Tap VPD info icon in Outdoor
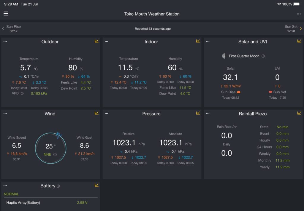The height and width of the screenshot is (211, 304). point(22,94)
